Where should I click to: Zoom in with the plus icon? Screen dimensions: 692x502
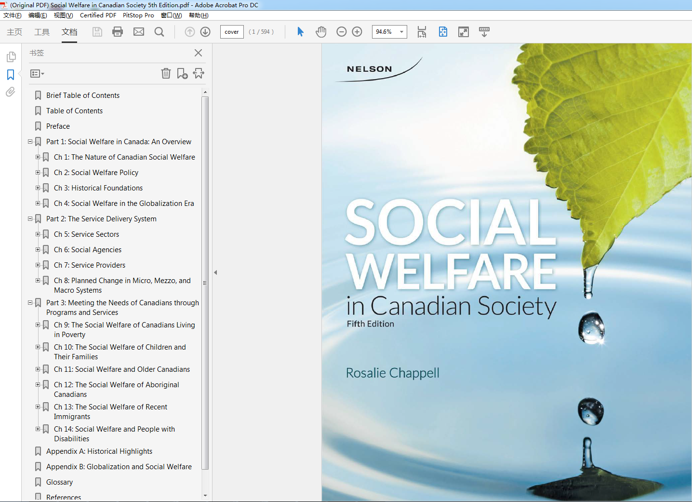357,32
